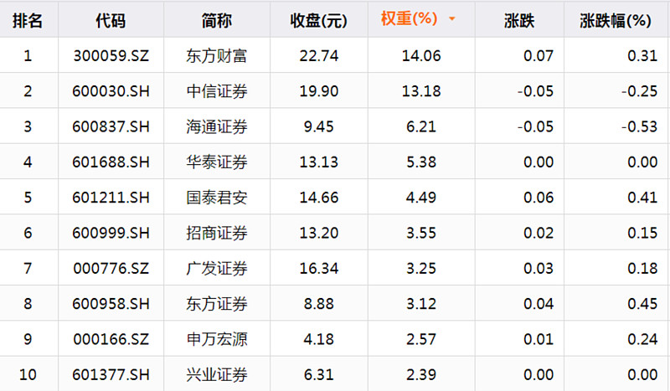Click weight value 5.38
This screenshot has width=670, height=391.
coord(421,162)
